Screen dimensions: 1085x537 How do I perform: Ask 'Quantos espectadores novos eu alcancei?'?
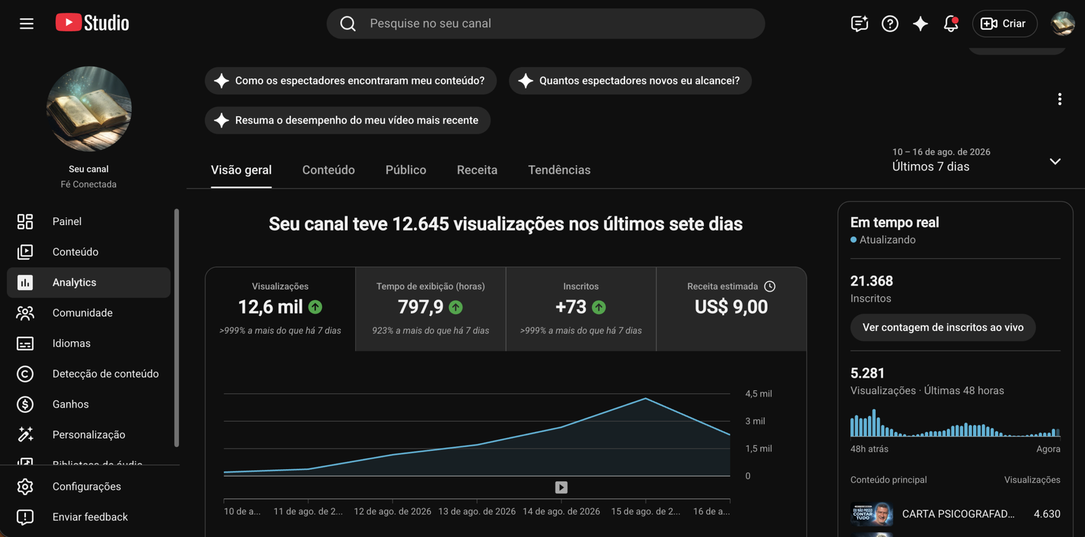630,81
